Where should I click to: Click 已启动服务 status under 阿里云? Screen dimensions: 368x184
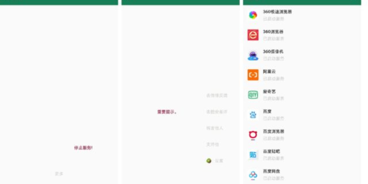(x=274, y=78)
